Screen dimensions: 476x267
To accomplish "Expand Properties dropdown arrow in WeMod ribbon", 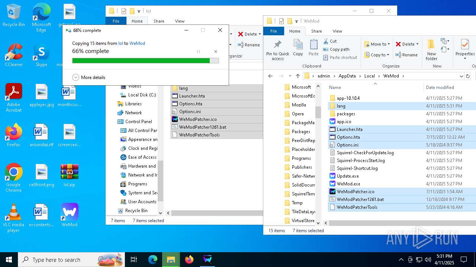I will (465, 58).
